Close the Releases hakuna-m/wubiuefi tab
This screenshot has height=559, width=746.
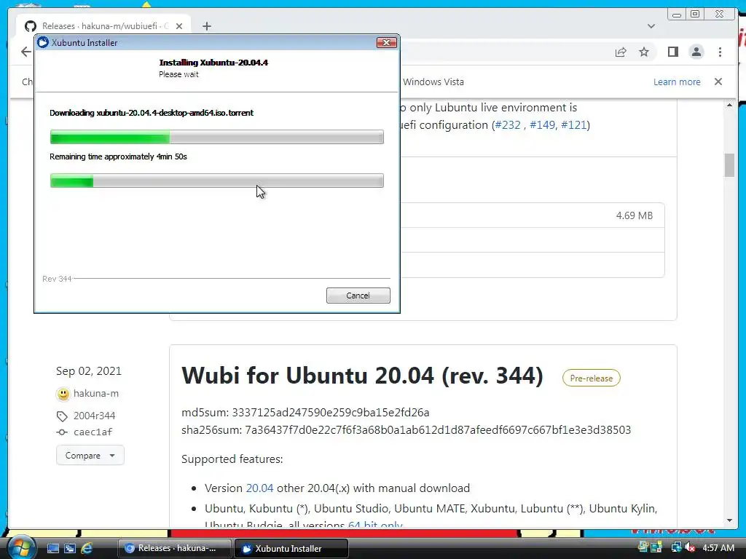tap(179, 26)
